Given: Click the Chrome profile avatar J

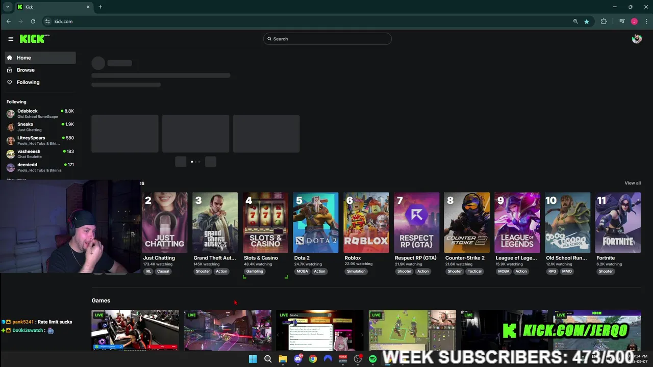Looking at the screenshot, I should pos(634,21).
